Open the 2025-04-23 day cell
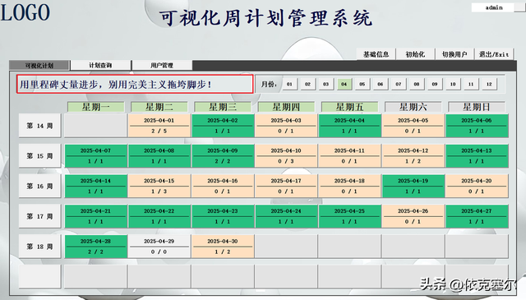The width and height of the screenshot is (526, 300). (x=223, y=216)
